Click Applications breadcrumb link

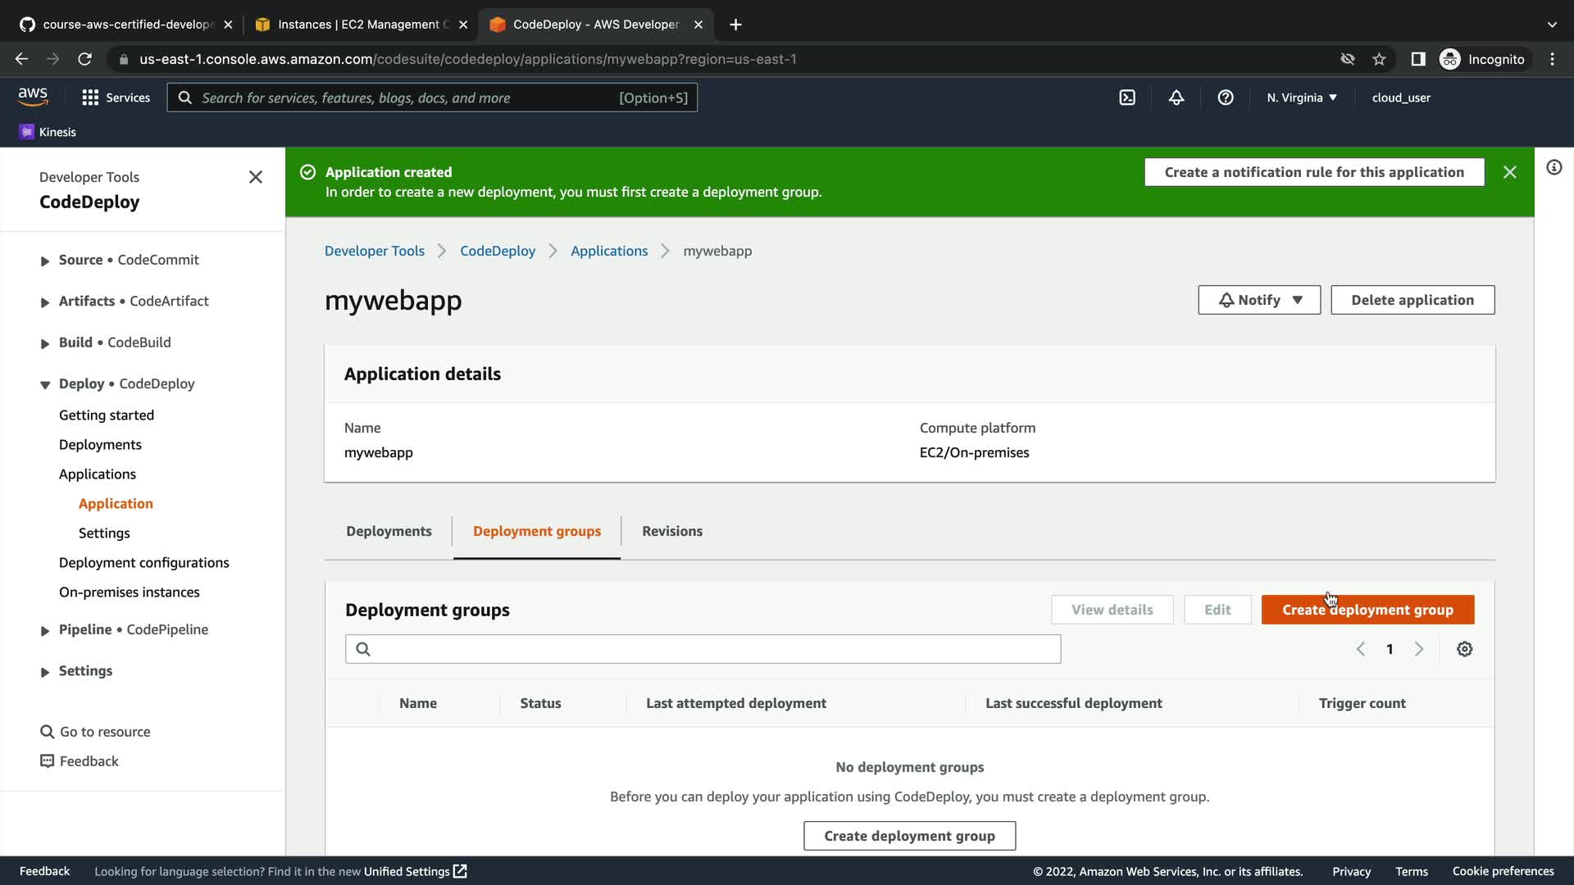click(x=609, y=251)
